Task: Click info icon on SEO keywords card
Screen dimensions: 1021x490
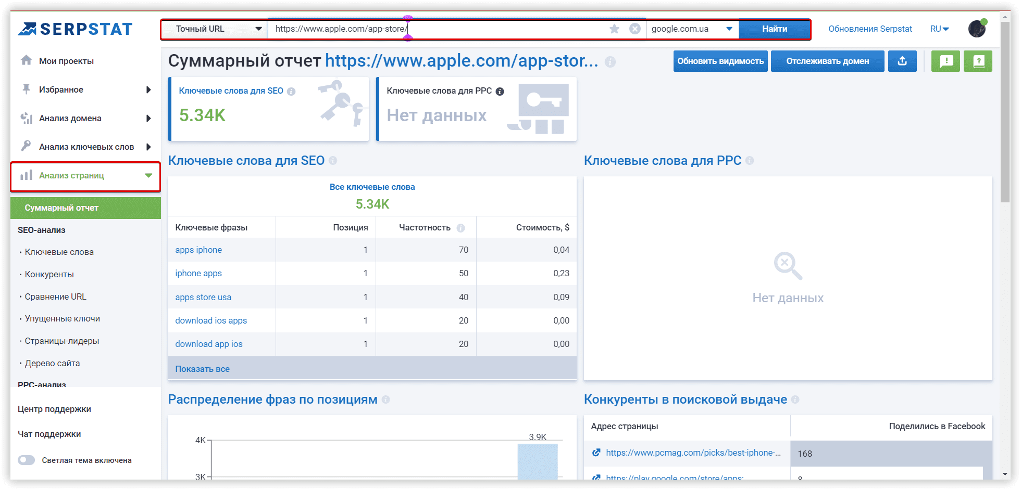Action: 291,92
